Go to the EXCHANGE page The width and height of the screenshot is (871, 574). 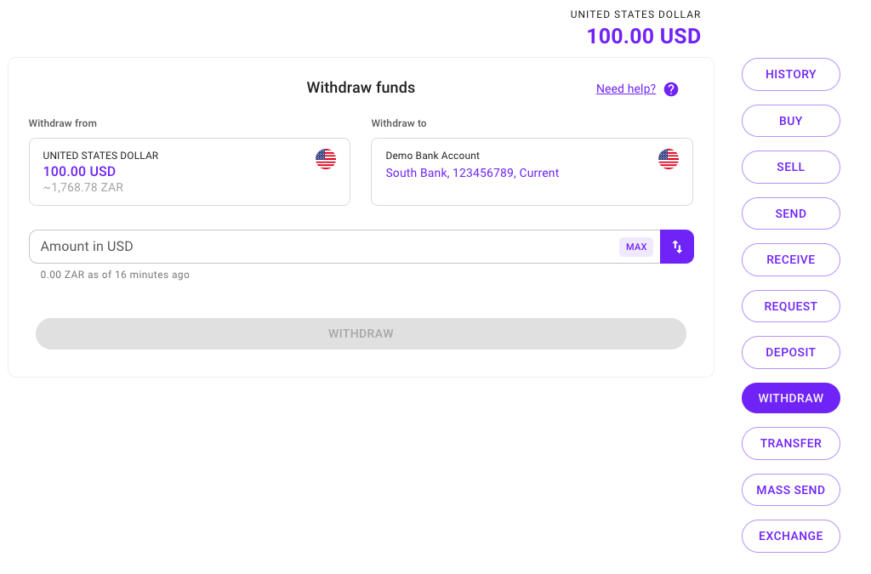click(790, 536)
